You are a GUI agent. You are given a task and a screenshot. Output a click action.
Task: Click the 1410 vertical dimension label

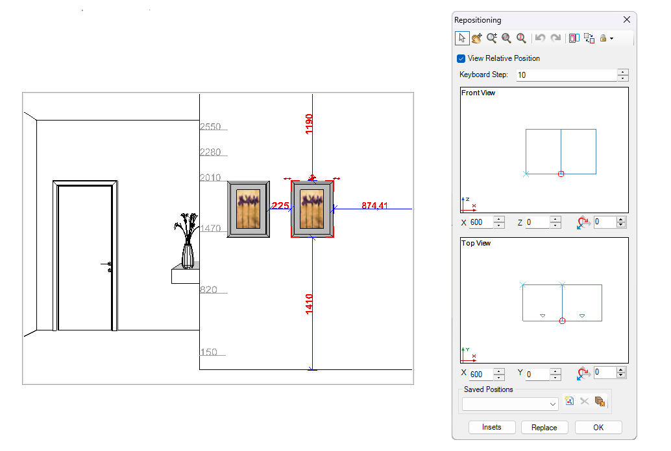tap(308, 304)
